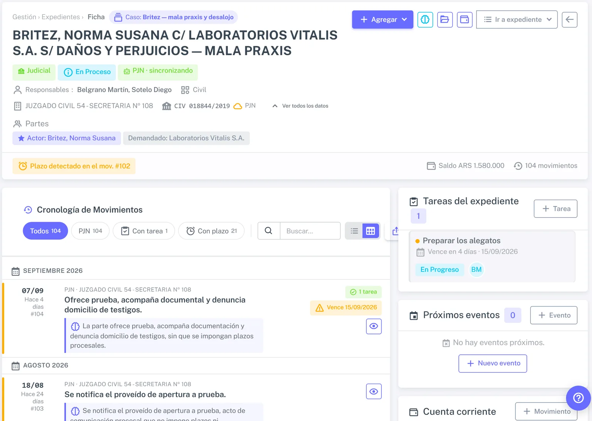
Task: Click the Próximos eventos calendar icon
Action: 414,315
